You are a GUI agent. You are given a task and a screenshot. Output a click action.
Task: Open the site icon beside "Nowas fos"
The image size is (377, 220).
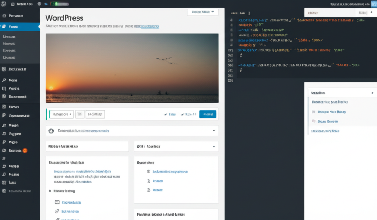point(13,4)
